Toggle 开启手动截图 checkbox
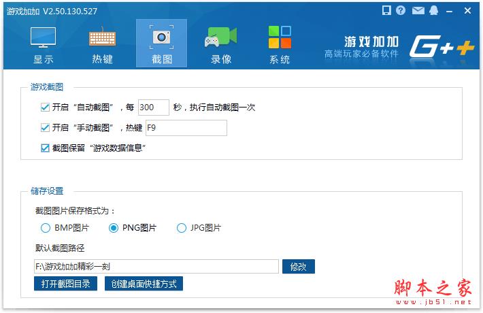The image size is (483, 313). (45, 127)
